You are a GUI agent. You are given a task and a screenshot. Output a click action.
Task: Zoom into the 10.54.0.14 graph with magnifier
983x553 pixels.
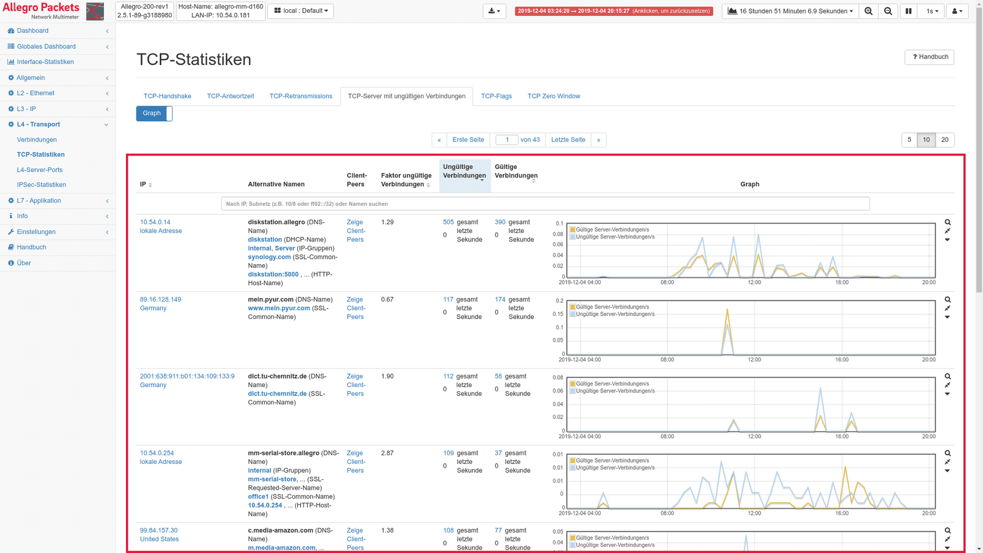tap(947, 222)
